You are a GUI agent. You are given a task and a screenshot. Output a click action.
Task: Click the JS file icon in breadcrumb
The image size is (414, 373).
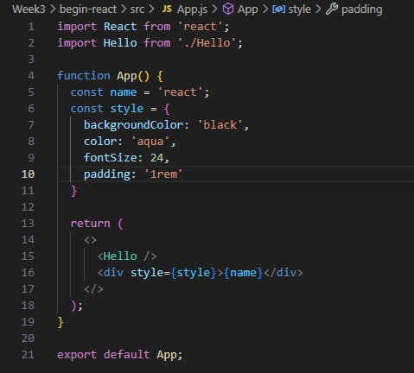pyautogui.click(x=167, y=9)
